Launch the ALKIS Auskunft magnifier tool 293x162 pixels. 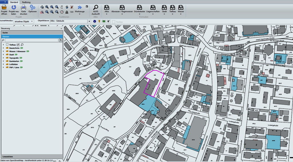(96, 8)
